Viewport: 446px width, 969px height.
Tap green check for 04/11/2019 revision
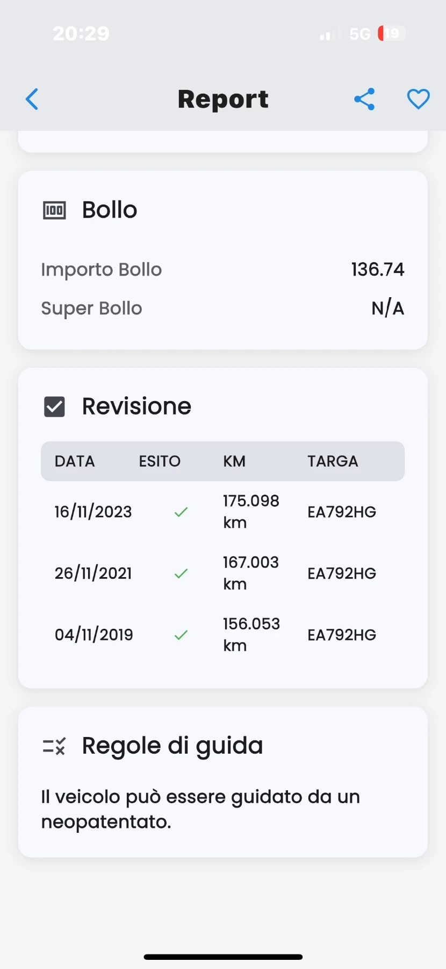tap(181, 635)
